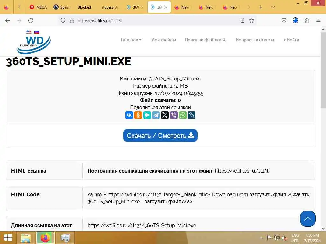Click the HTML Code anchor snippet text
This screenshot has height=244, width=326.
(x=198, y=198)
